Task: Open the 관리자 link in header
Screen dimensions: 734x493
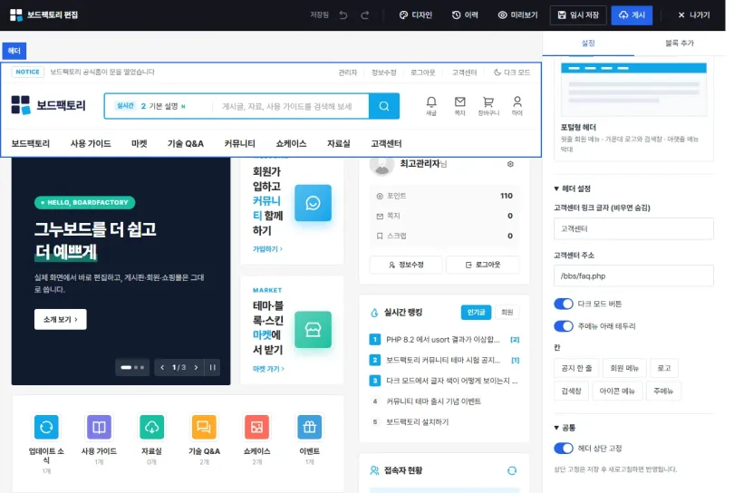Action: coord(348,72)
